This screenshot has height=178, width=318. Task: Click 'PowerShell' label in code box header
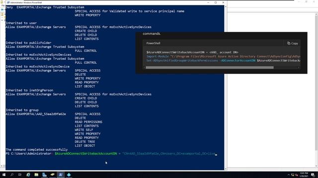154,43
